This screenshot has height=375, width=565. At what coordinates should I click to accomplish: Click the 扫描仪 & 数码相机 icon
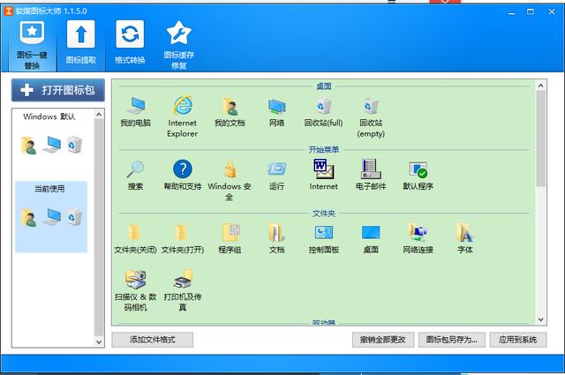135,281
